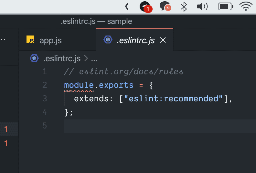The image size is (256, 173).
Task: Click line number 2 in the gutter
Action: (x=45, y=85)
